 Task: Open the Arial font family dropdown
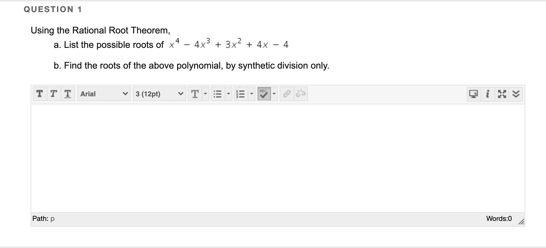click(x=104, y=94)
